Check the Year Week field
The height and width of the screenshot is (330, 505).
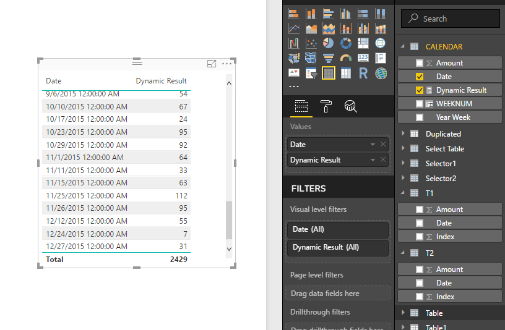(x=420, y=117)
